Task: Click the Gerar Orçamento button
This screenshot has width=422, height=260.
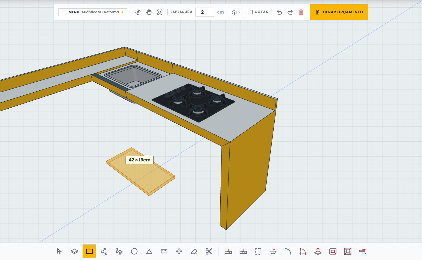Action: 339,12
